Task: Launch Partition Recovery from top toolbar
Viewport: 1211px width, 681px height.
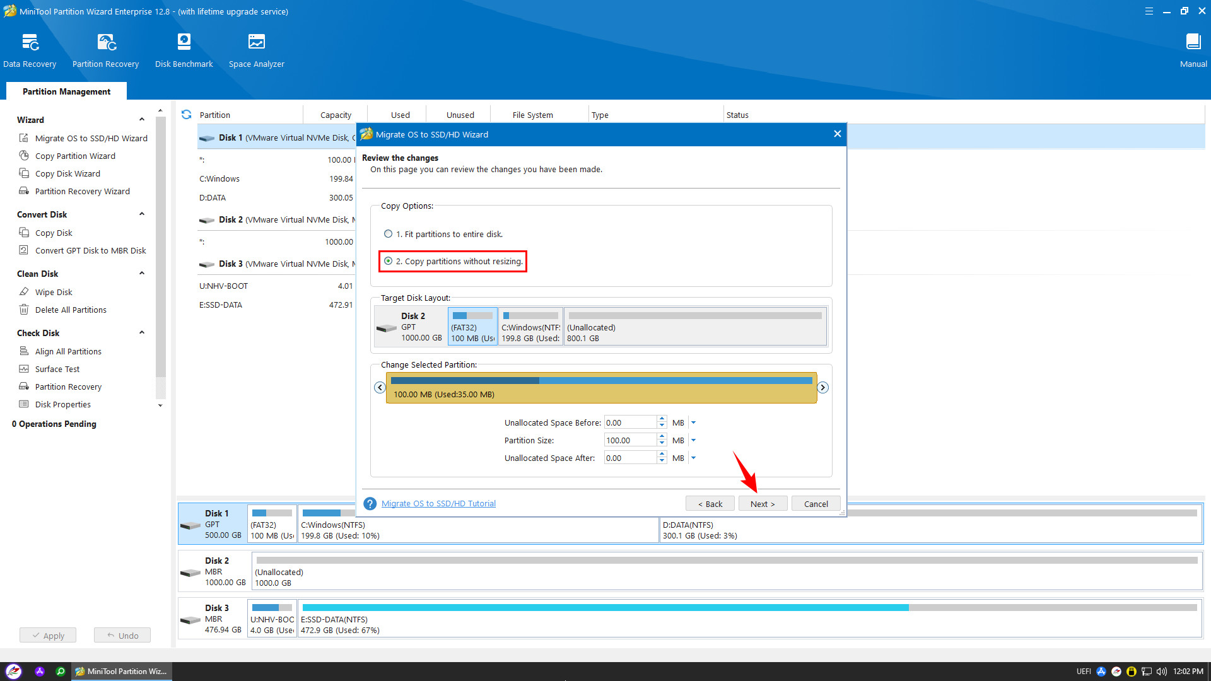Action: coord(105,43)
